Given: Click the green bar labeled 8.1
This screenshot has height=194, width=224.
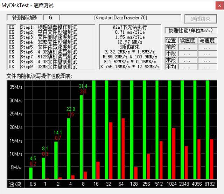Looking at the screenshot, I should point(43,168).
